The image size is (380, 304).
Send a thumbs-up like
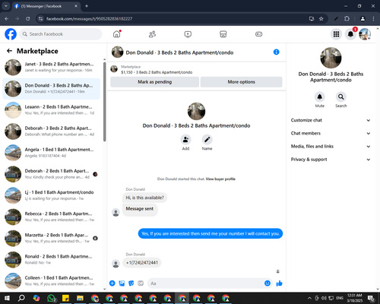(x=279, y=283)
